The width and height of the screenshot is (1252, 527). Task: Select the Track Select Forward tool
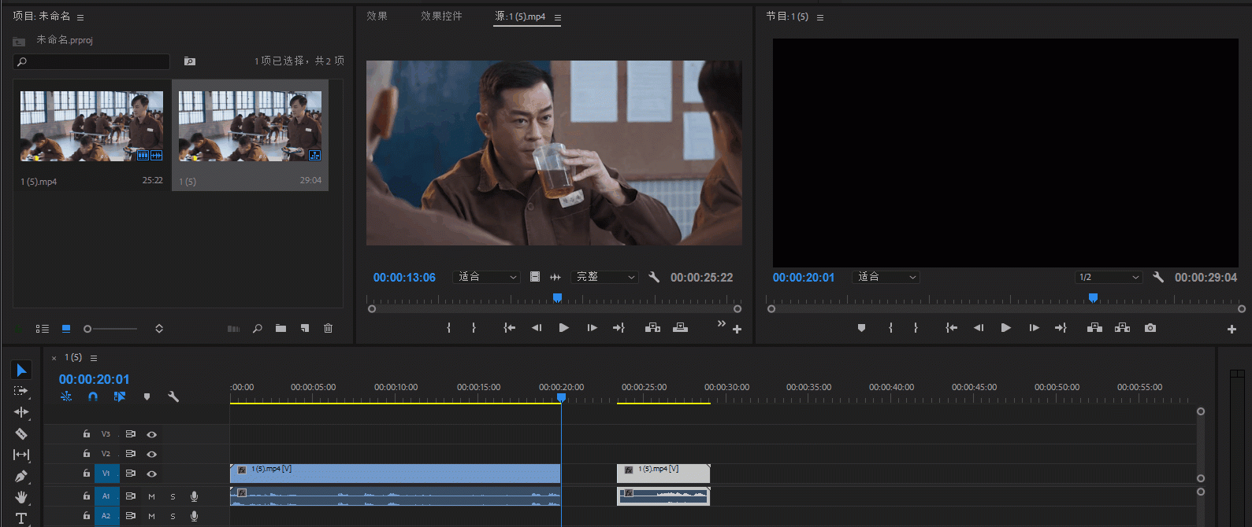tap(21, 391)
